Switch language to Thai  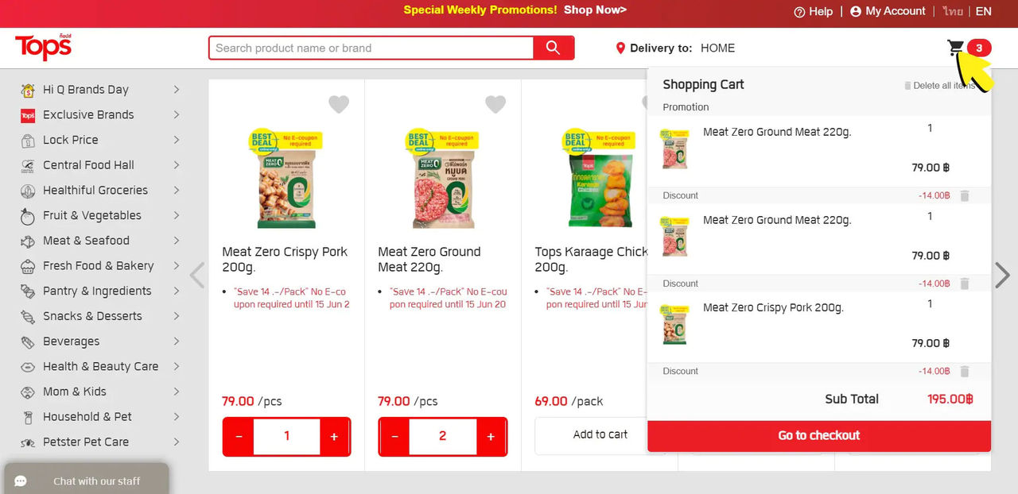[953, 11]
